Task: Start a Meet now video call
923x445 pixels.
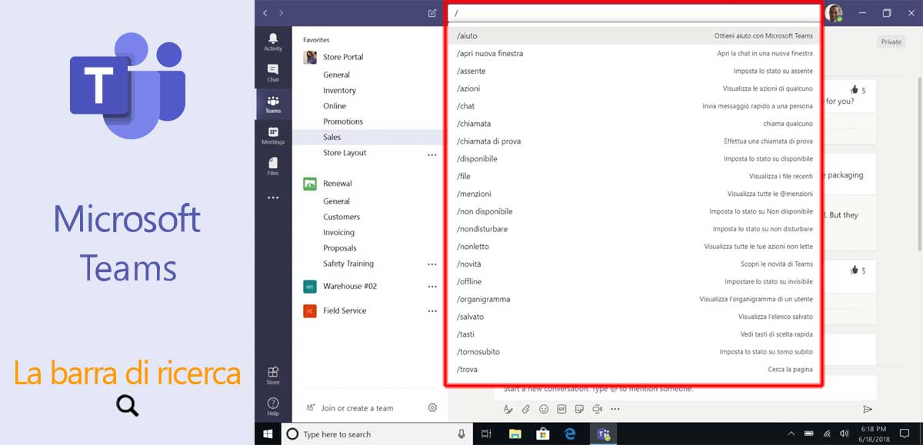Action: pos(597,410)
